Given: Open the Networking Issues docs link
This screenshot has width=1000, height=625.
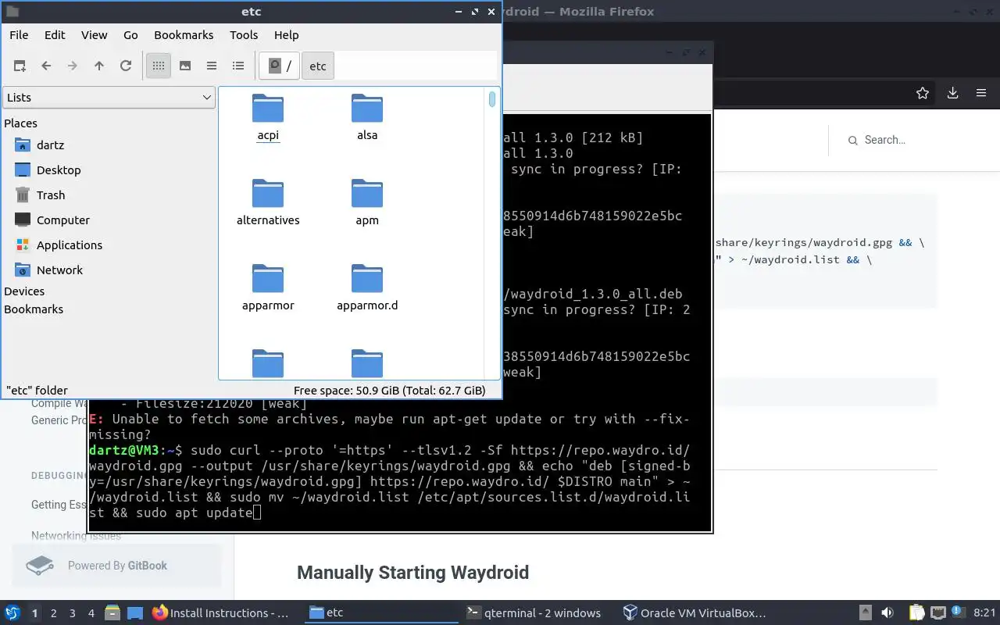Looking at the screenshot, I should pyautogui.click(x=76, y=536).
